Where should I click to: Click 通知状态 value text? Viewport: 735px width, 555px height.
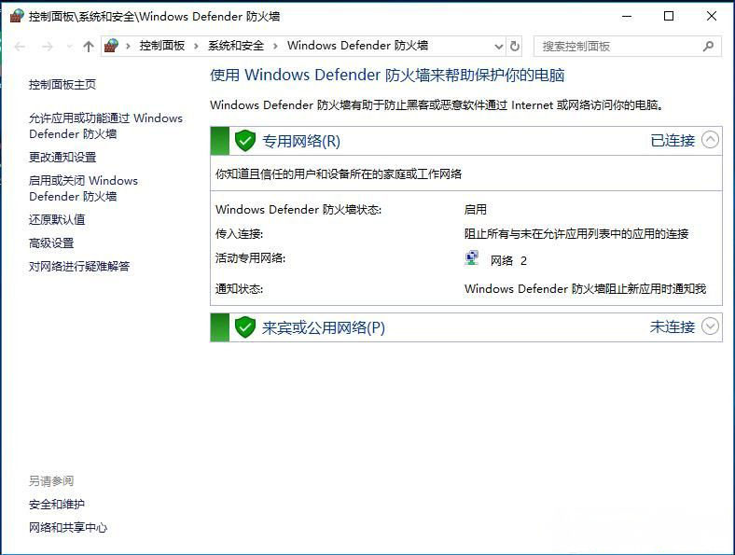coord(585,289)
